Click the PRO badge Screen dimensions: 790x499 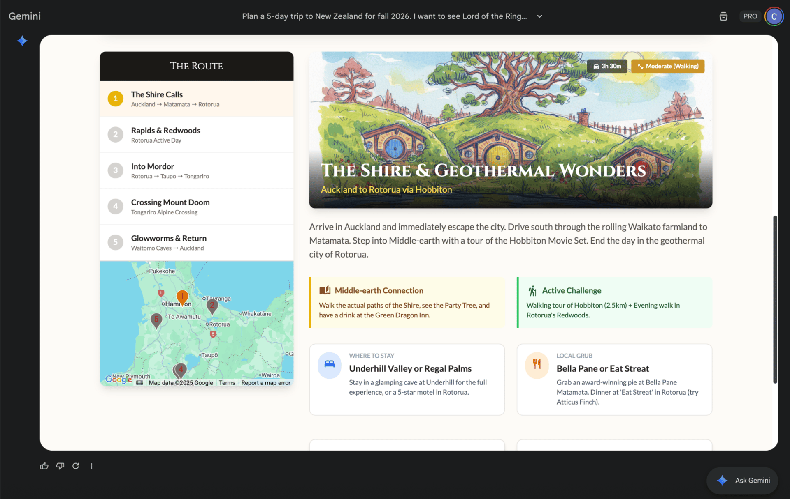point(750,16)
